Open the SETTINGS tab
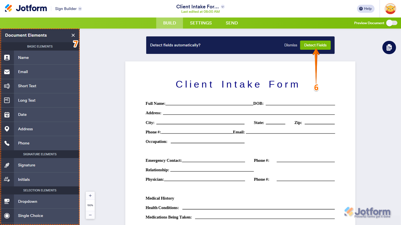Screen dimensions: 401x225 (x=201, y=23)
